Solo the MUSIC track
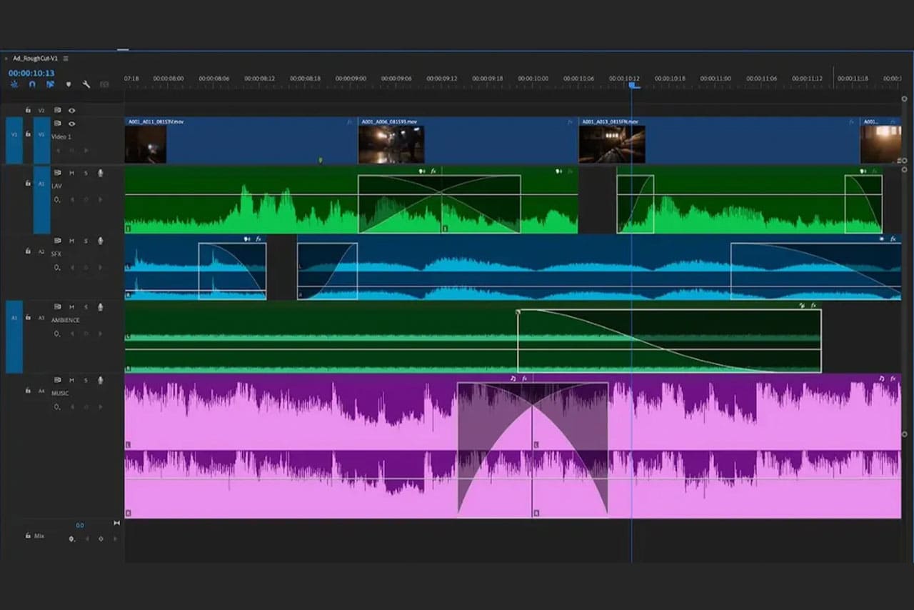914x610 pixels. point(86,380)
